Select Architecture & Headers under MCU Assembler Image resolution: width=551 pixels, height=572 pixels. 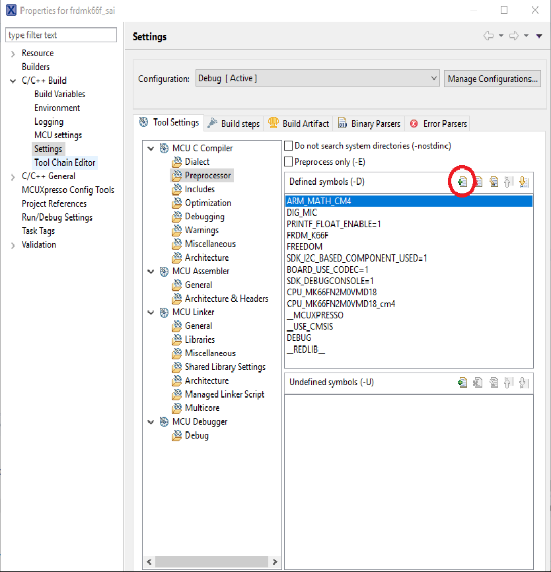226,299
